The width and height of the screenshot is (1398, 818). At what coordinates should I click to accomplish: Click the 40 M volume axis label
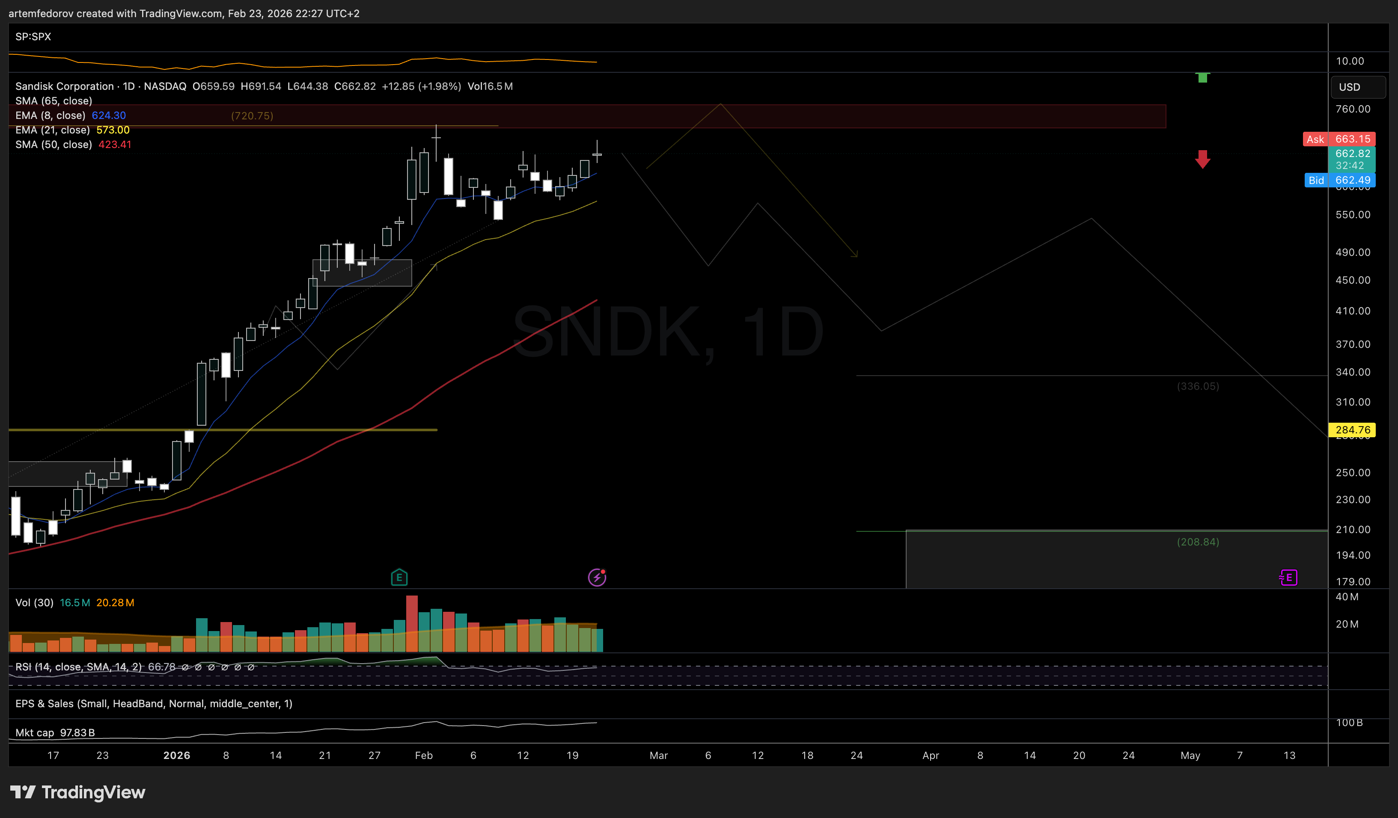pos(1346,597)
